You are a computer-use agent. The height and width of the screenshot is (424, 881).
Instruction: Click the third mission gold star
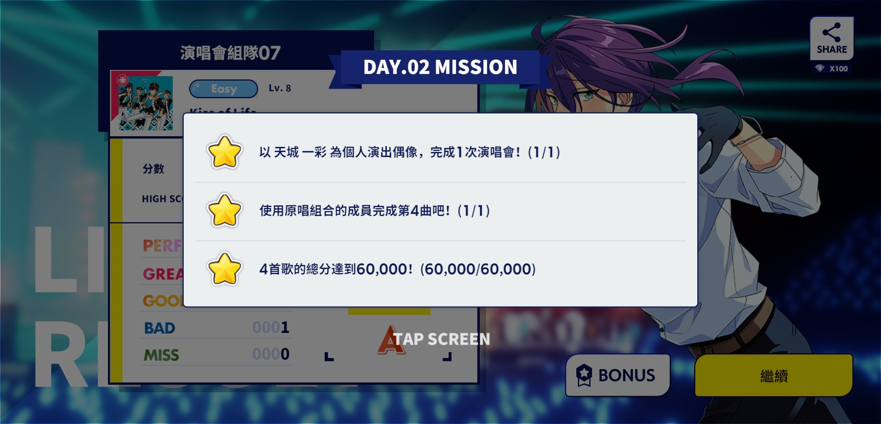click(x=225, y=269)
